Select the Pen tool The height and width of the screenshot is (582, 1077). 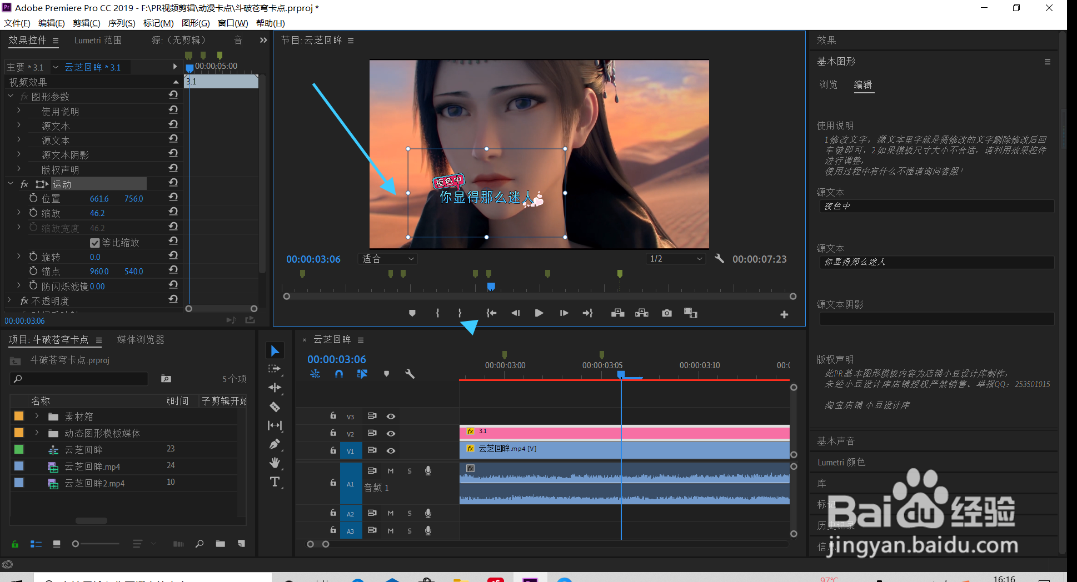275,444
